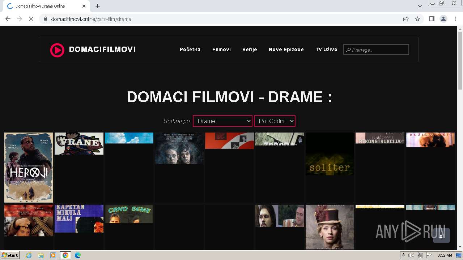The width and height of the screenshot is (463, 260).
Task: Open the two-faces dark poster thumbnail
Action: click(x=179, y=148)
